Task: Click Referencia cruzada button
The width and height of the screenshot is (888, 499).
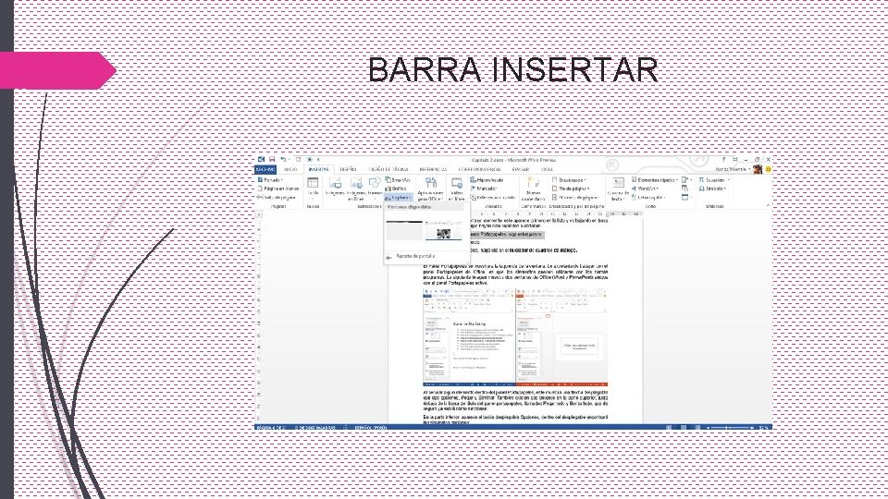Action: tap(493, 198)
